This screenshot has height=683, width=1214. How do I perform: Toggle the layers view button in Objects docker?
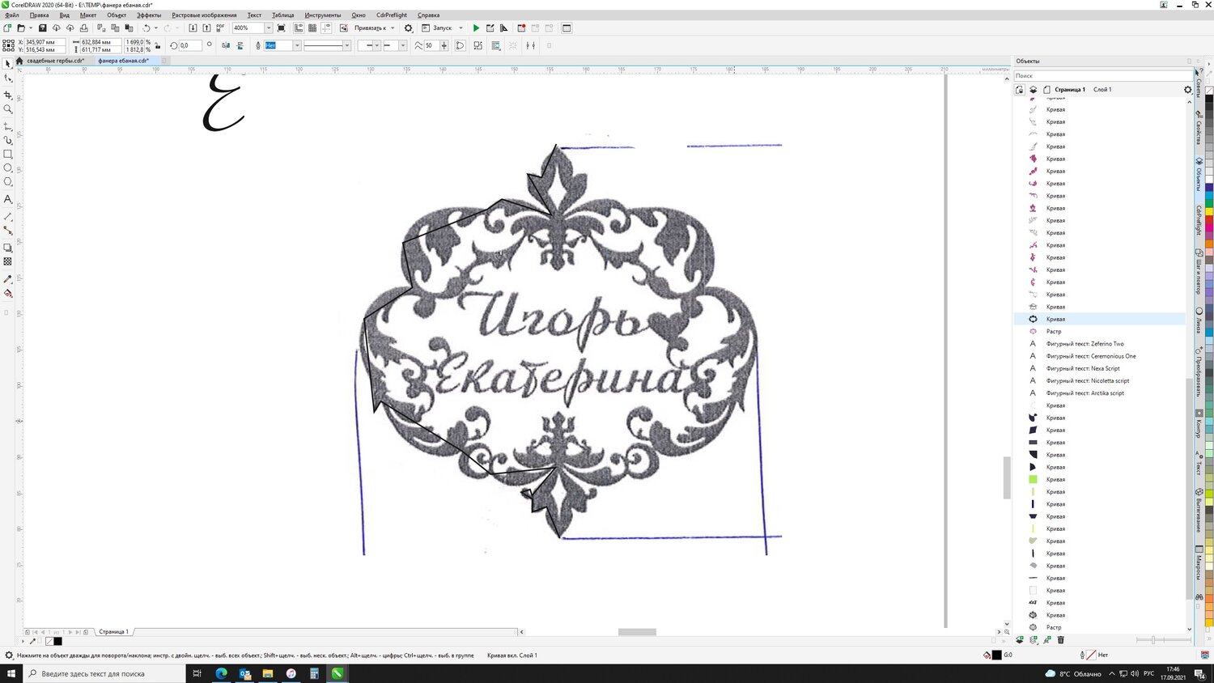pos(1033,90)
